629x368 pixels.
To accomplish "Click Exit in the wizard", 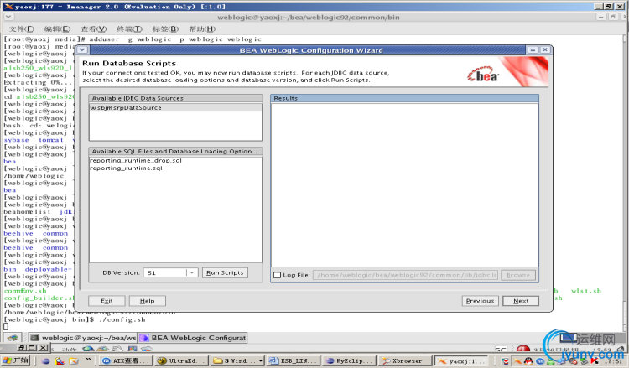I will [x=107, y=301].
